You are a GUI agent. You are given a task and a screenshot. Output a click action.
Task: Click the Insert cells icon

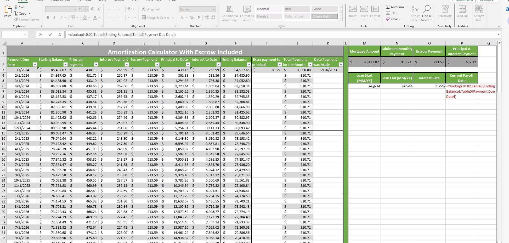353,9
